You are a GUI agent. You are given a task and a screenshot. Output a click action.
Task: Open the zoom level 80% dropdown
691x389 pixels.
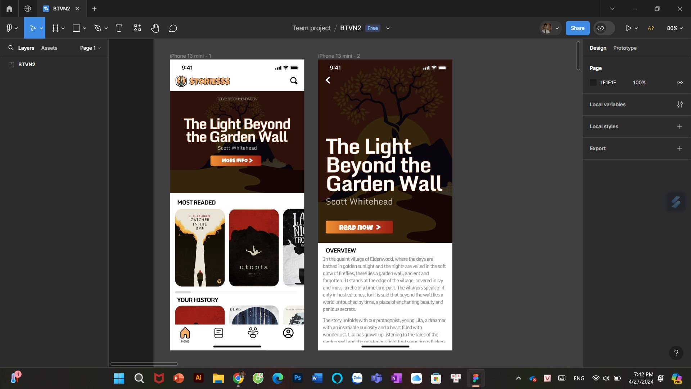pos(675,28)
